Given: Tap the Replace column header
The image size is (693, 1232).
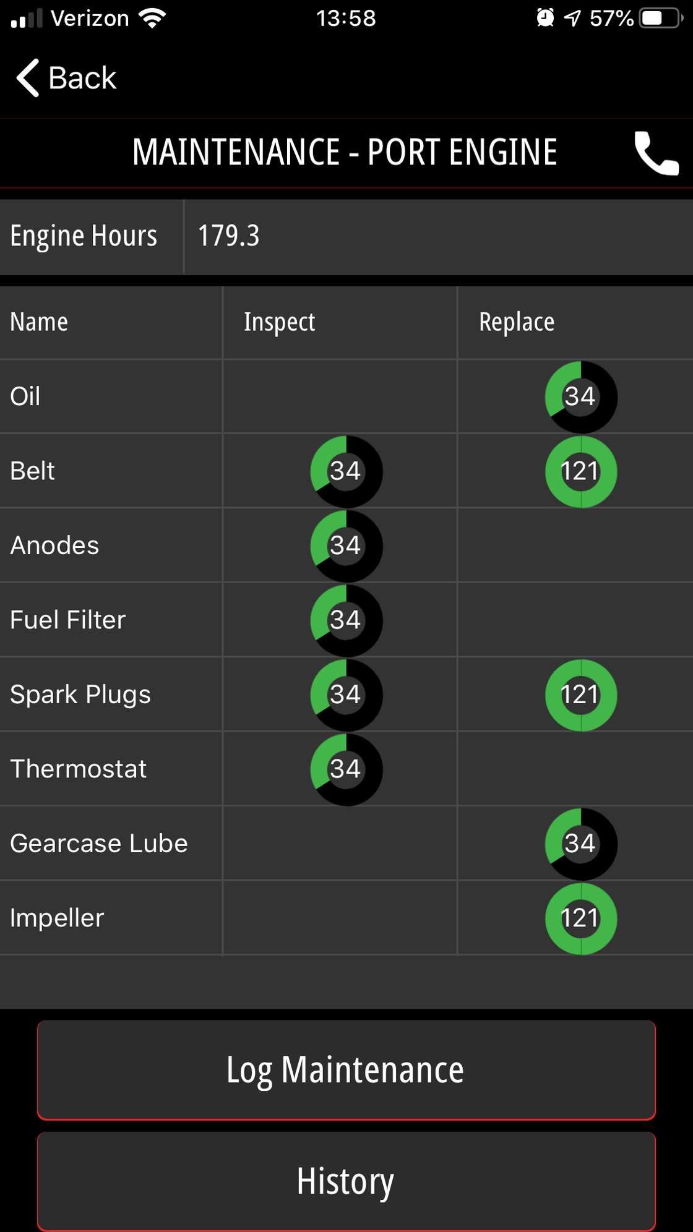Looking at the screenshot, I should [x=517, y=322].
